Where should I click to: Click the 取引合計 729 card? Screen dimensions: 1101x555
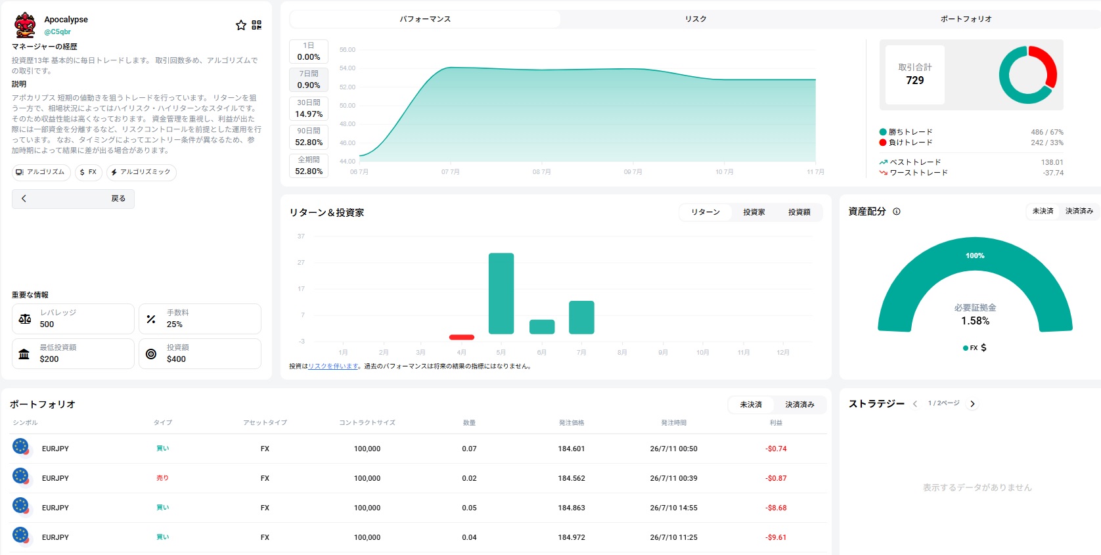coord(915,75)
